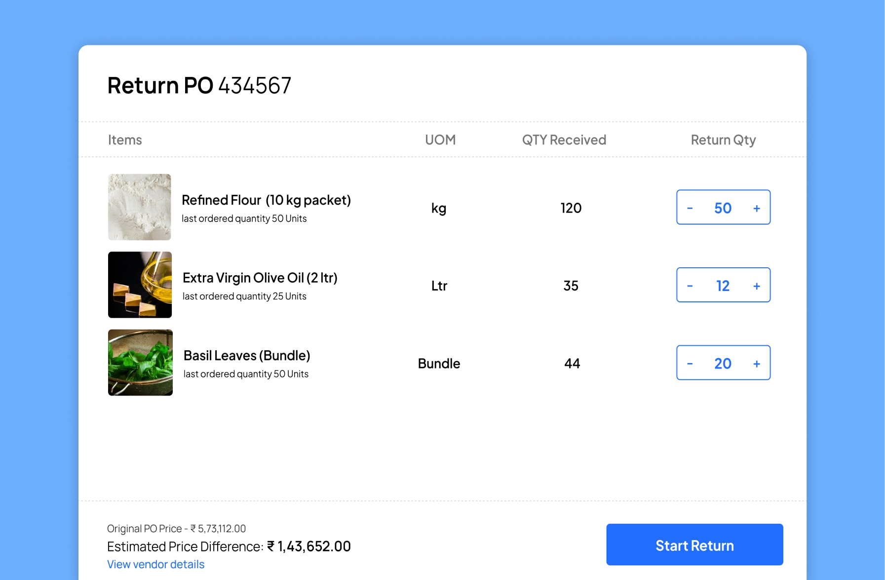
Task: Click the Extra Virgin Olive Oil thumbnail
Action: click(140, 285)
